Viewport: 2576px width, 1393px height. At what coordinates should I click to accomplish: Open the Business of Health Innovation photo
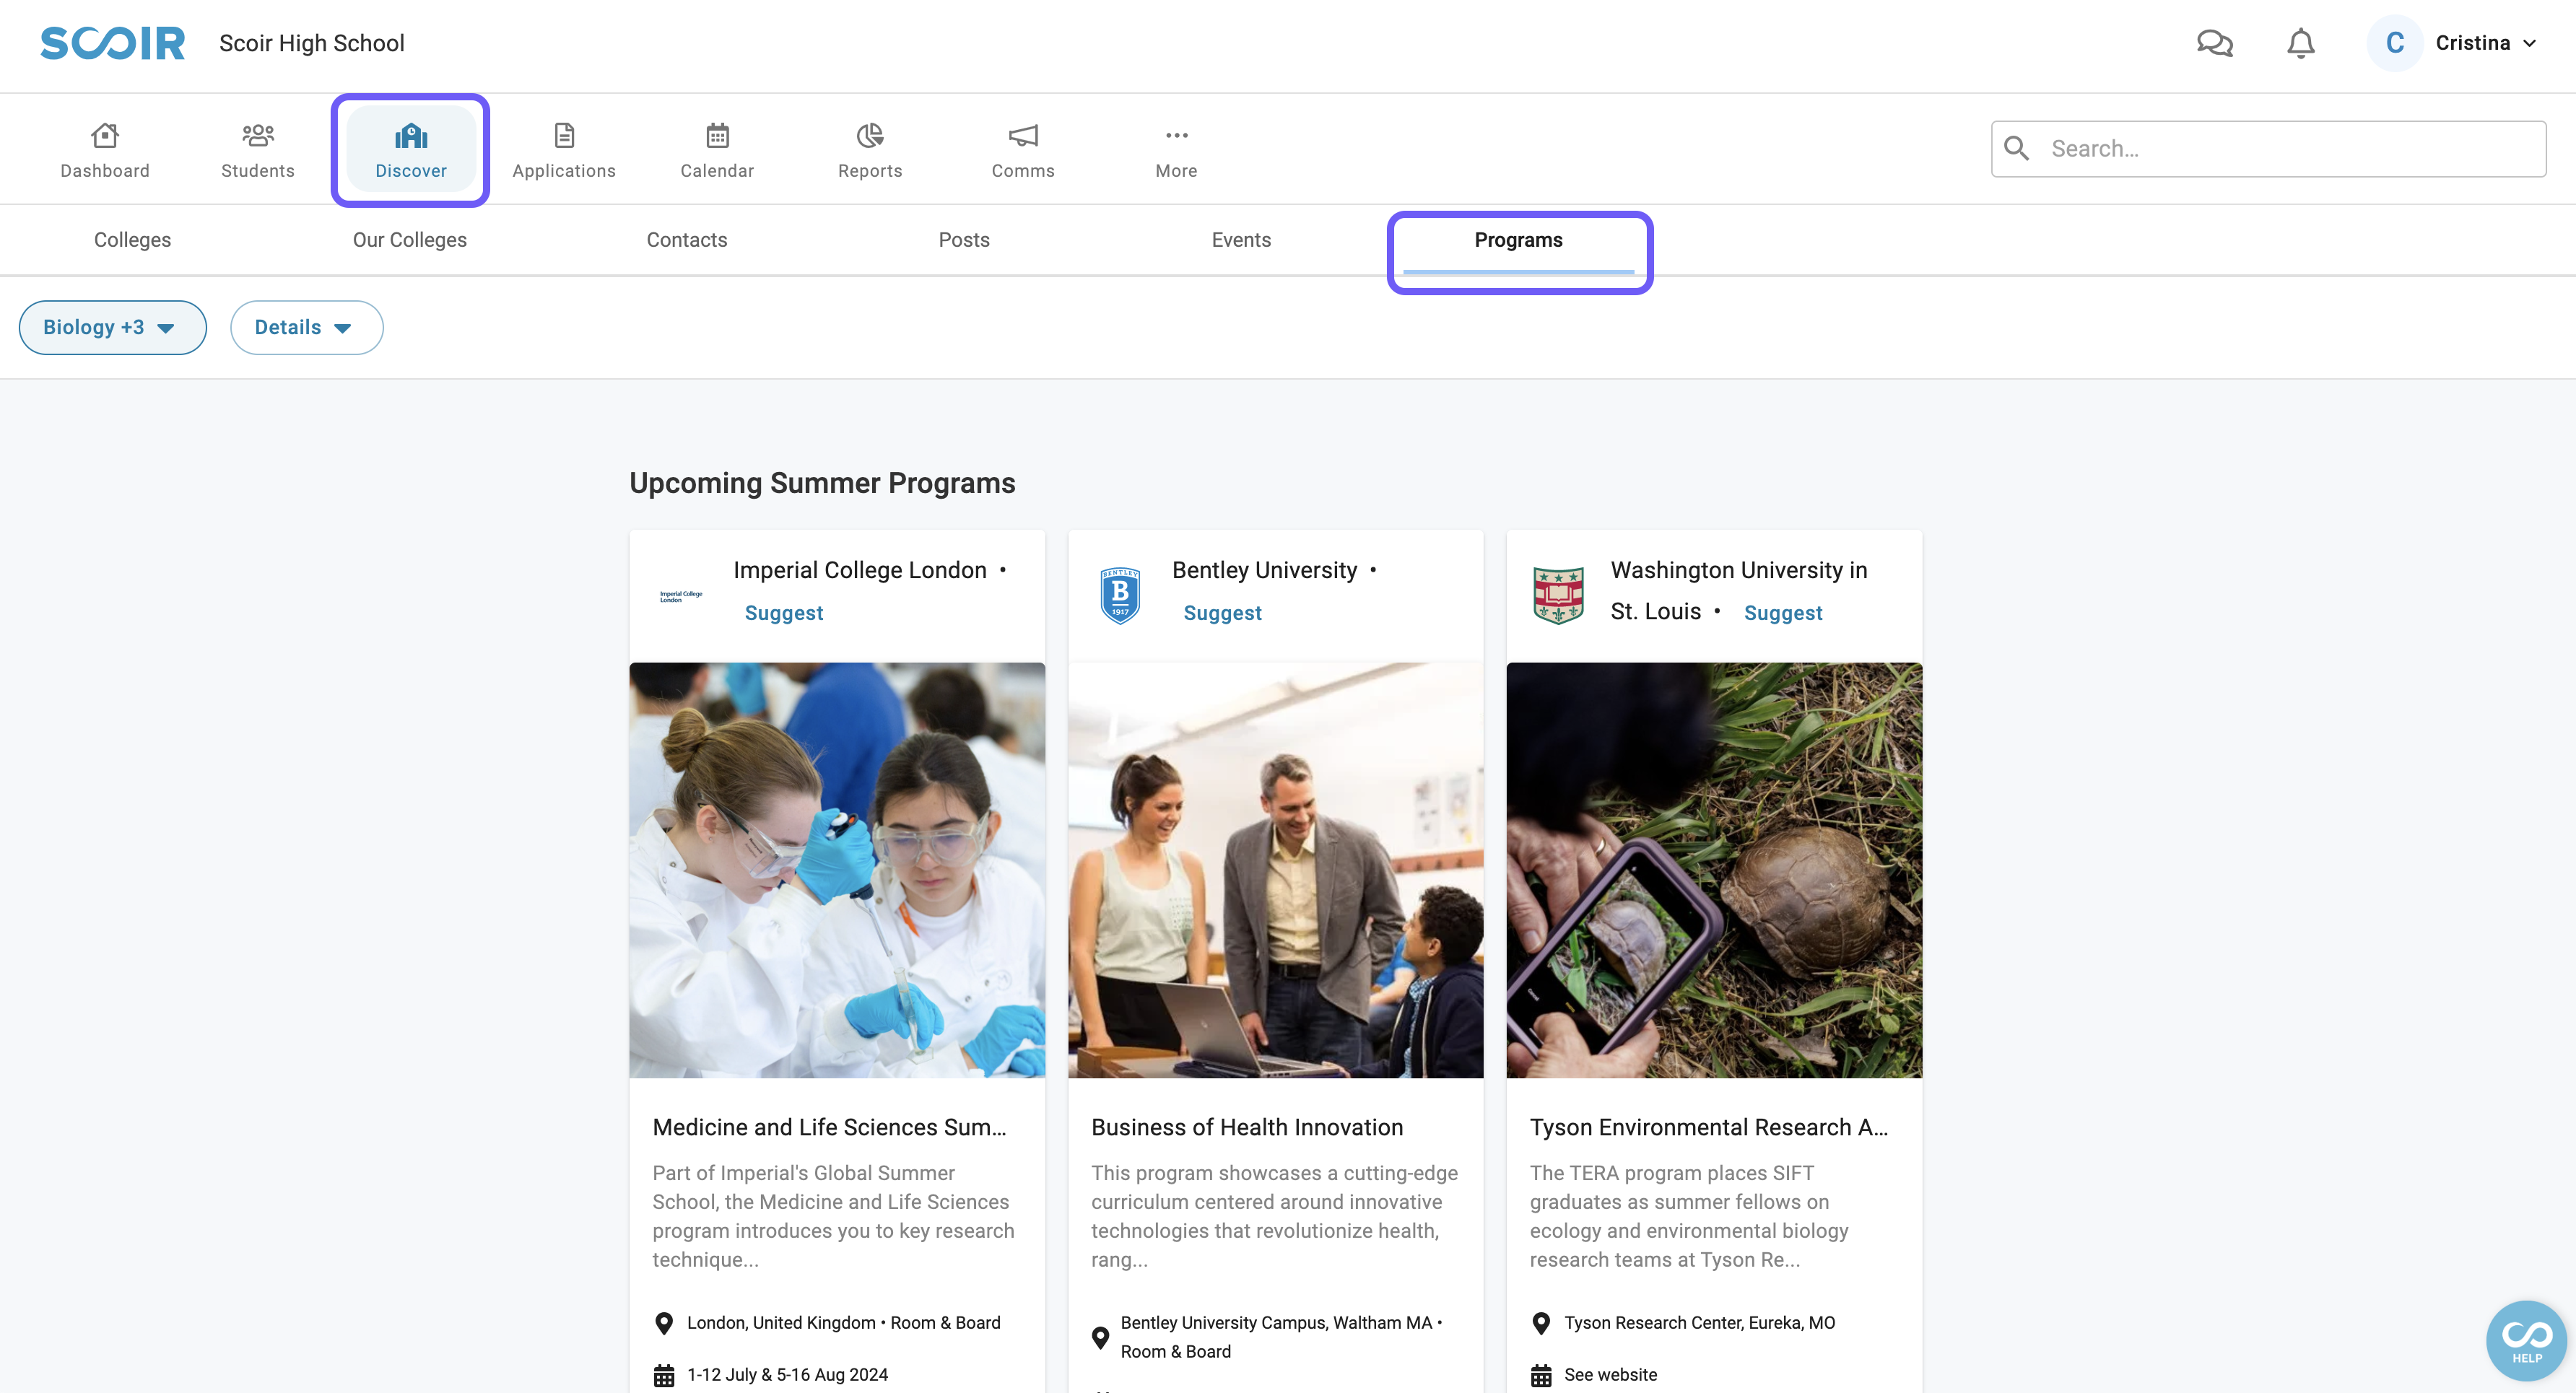(1275, 870)
